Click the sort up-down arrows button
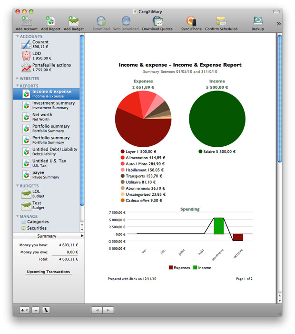Viewport: 295px width, 334px height. pyautogui.click(x=46, y=310)
